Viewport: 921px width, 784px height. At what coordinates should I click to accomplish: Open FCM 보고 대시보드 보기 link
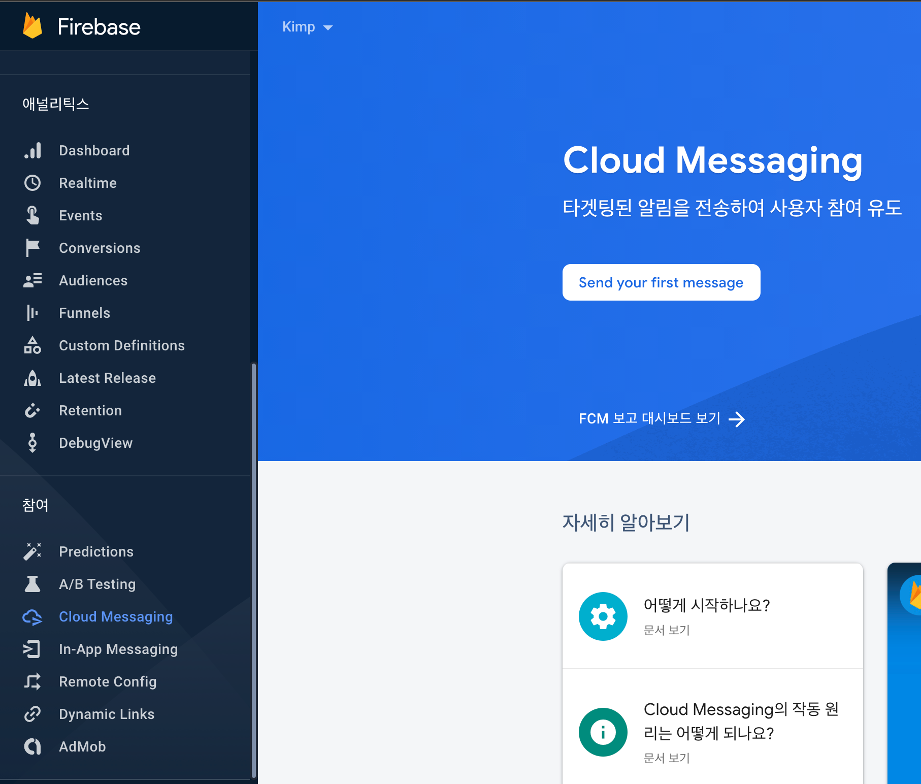tap(662, 418)
